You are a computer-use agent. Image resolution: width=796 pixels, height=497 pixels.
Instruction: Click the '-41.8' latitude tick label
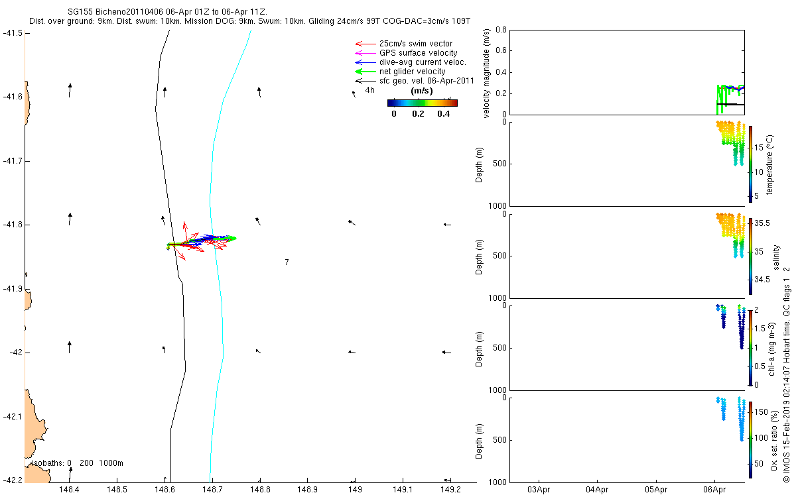pyautogui.click(x=13, y=225)
